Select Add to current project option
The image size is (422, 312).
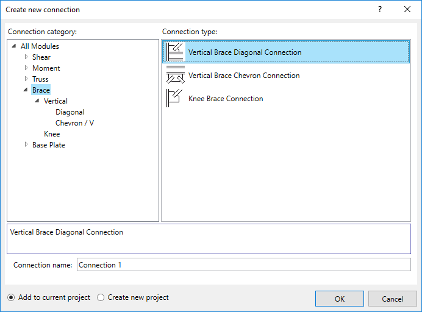coord(12,297)
